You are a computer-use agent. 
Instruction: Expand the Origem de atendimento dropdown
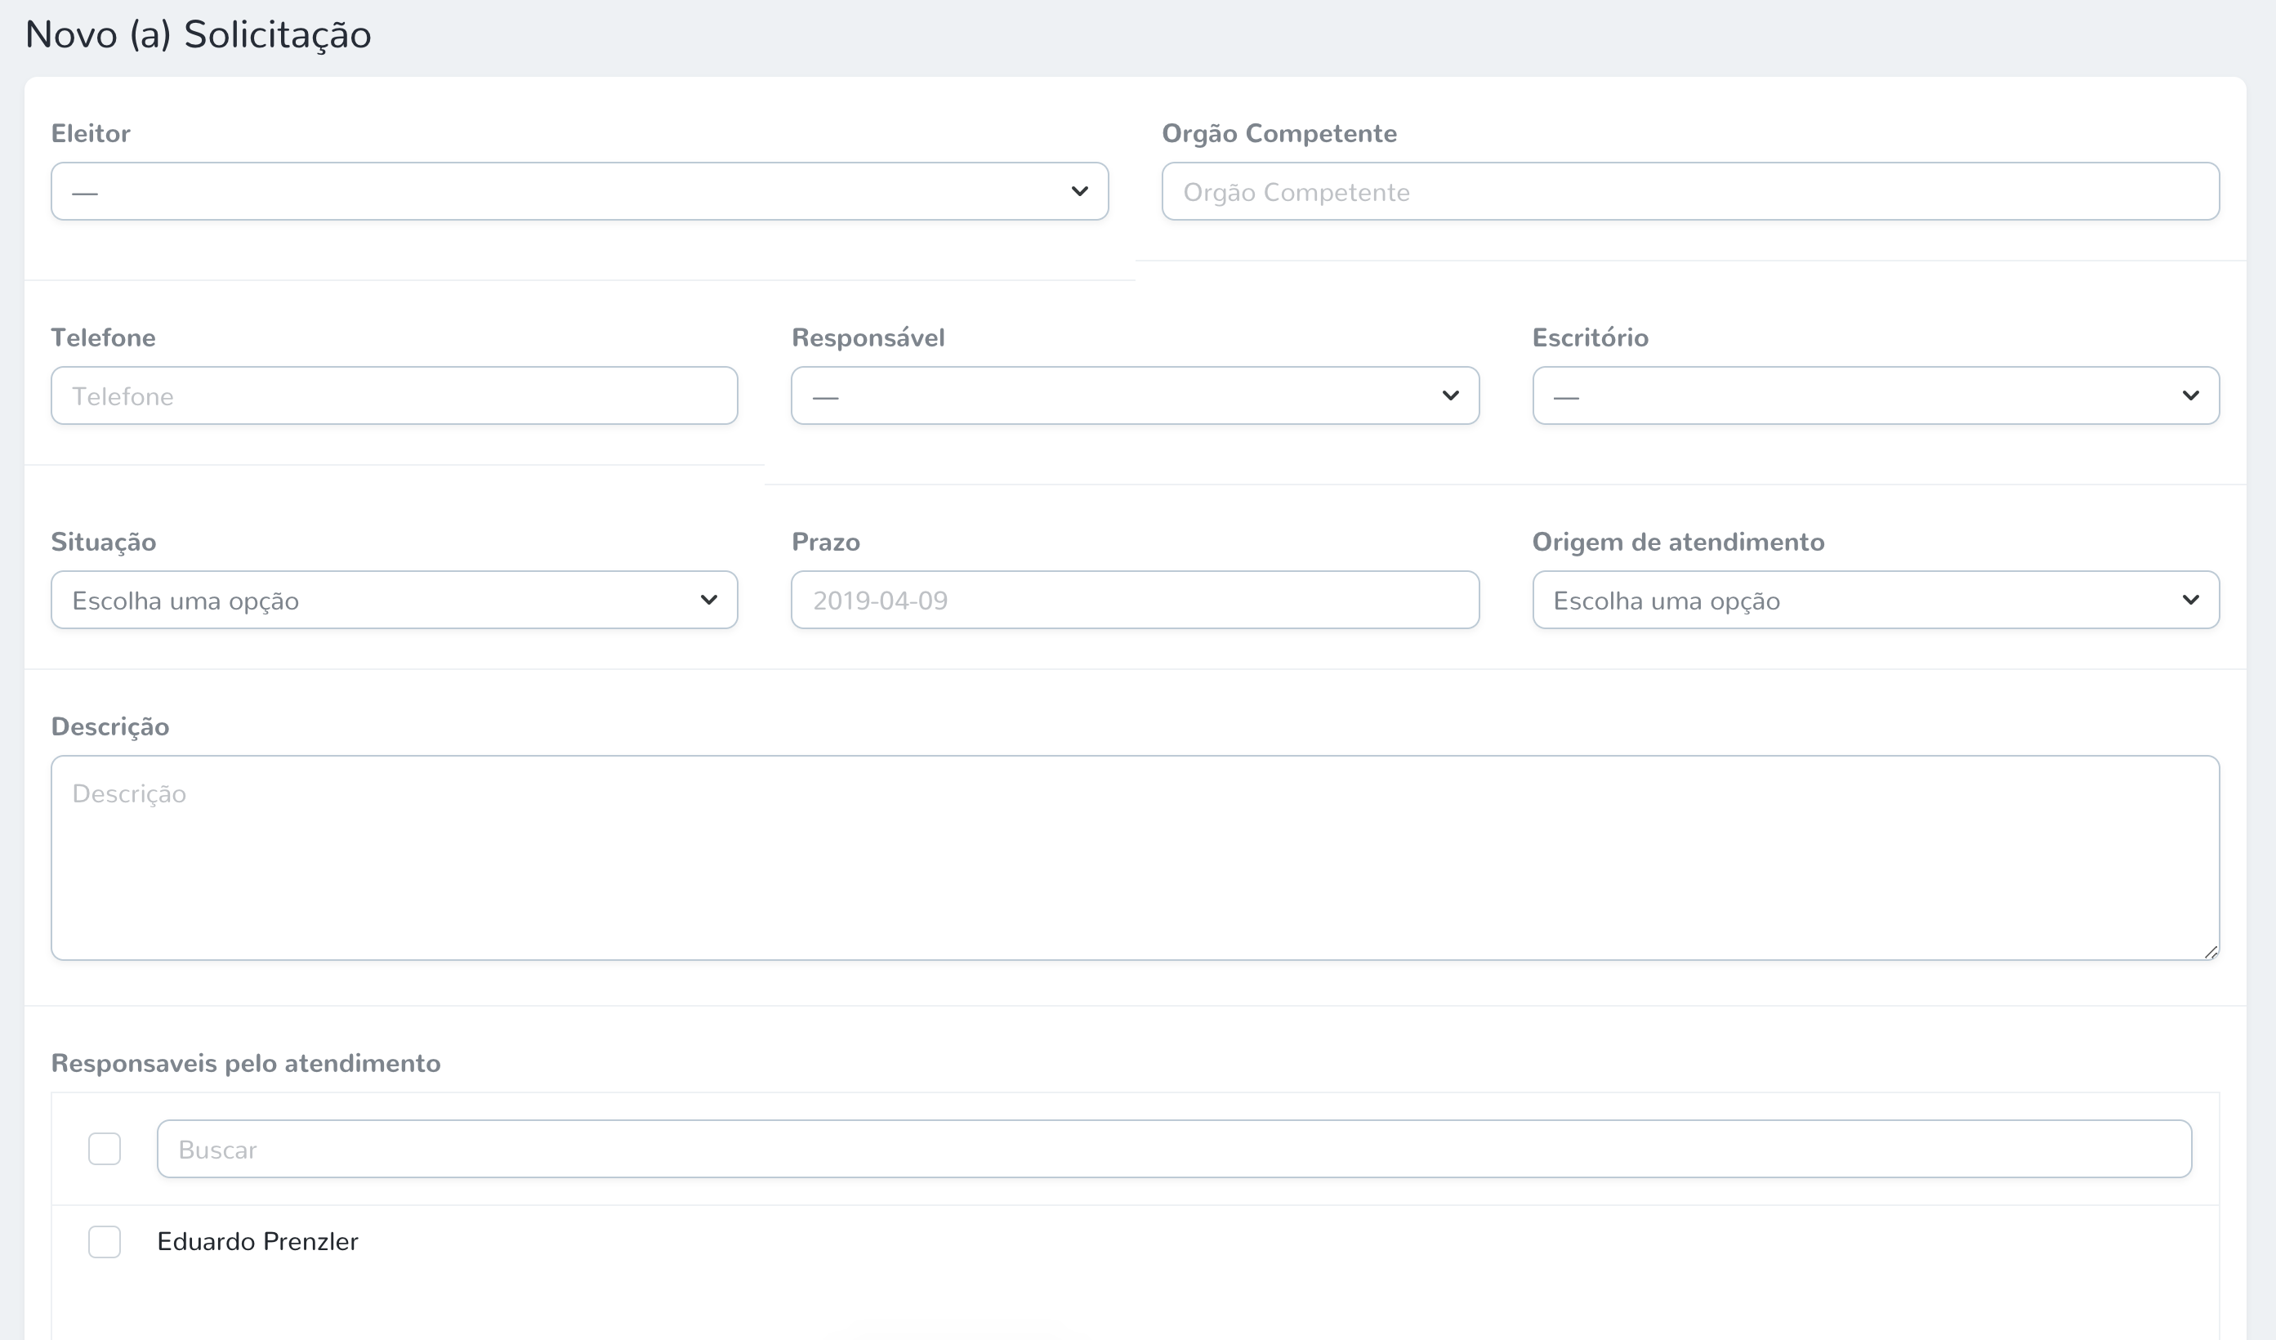[1874, 599]
